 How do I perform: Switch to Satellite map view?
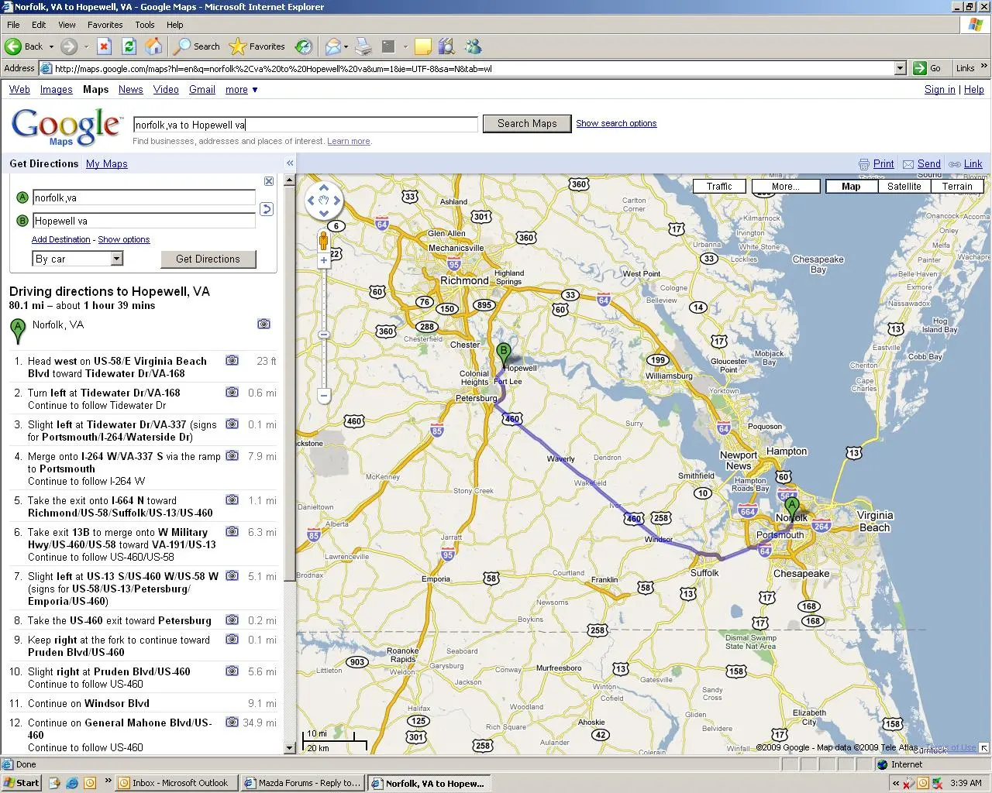coord(904,187)
